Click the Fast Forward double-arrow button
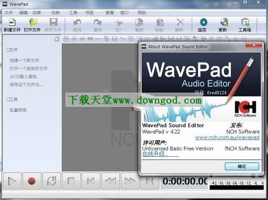This screenshot has width=268, height=200. point(130,181)
